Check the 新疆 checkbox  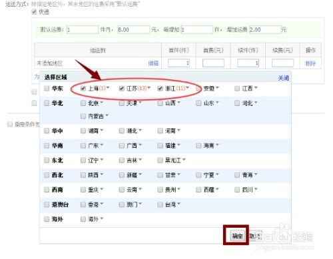point(121,175)
